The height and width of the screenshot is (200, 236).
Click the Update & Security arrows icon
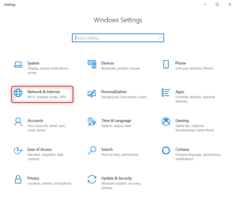click(92, 179)
